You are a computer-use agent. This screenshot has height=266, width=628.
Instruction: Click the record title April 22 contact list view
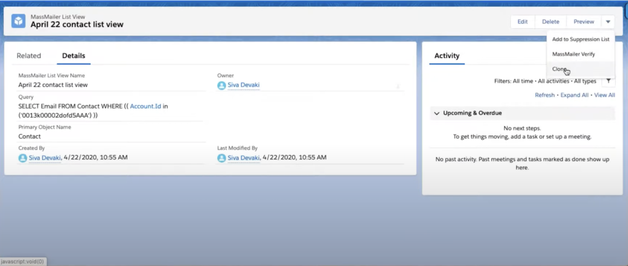pyautogui.click(x=77, y=25)
